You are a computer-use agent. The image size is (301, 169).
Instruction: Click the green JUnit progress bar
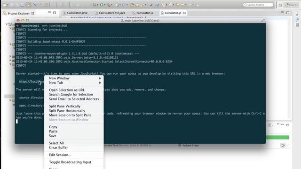pyautogui.click(x=277, y=138)
